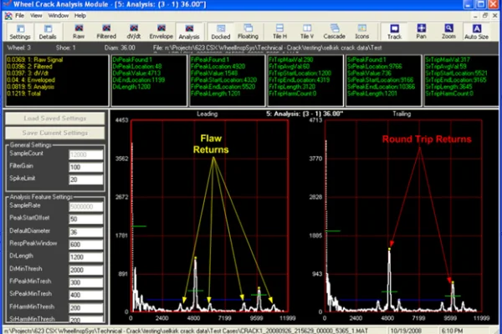
Task: Click the Details toolbar icon
Action: click(48, 32)
